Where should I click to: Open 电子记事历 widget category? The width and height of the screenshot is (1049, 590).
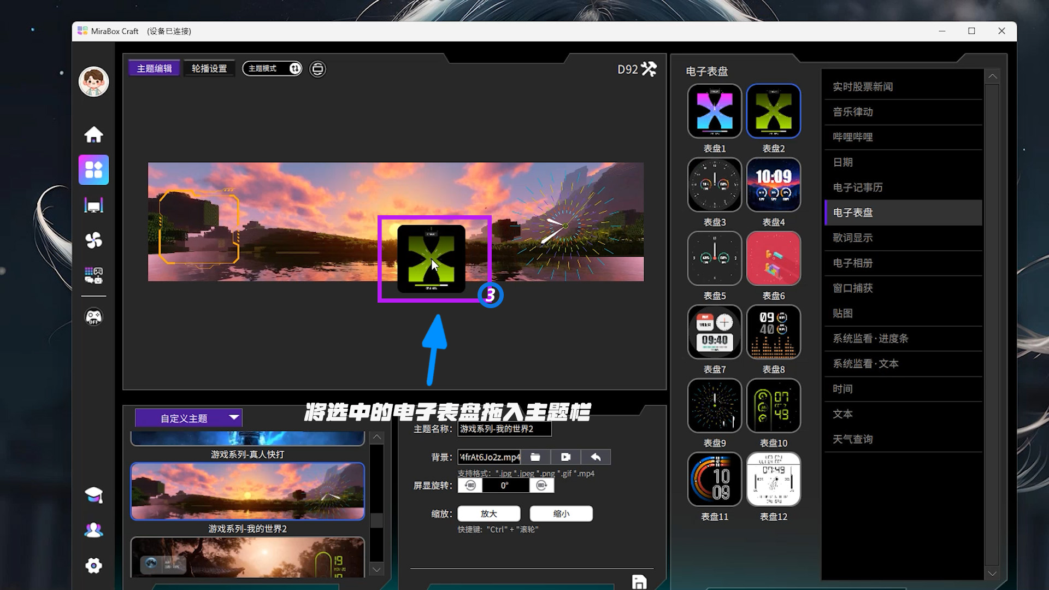pyautogui.click(x=904, y=187)
